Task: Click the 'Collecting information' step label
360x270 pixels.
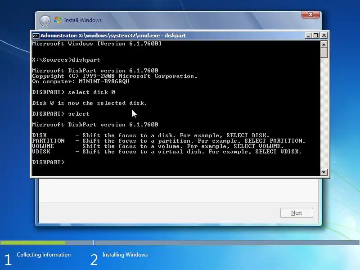Action: coord(44,255)
